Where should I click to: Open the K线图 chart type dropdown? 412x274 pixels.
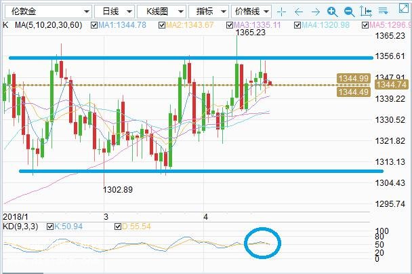pyautogui.click(x=161, y=12)
